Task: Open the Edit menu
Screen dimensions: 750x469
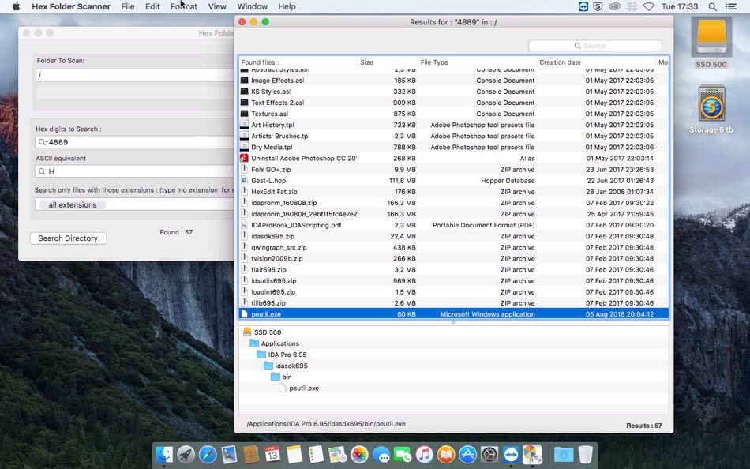Action: click(152, 6)
